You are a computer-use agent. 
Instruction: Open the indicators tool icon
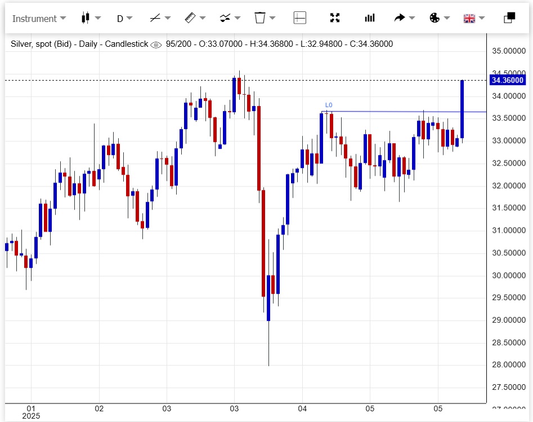225,18
